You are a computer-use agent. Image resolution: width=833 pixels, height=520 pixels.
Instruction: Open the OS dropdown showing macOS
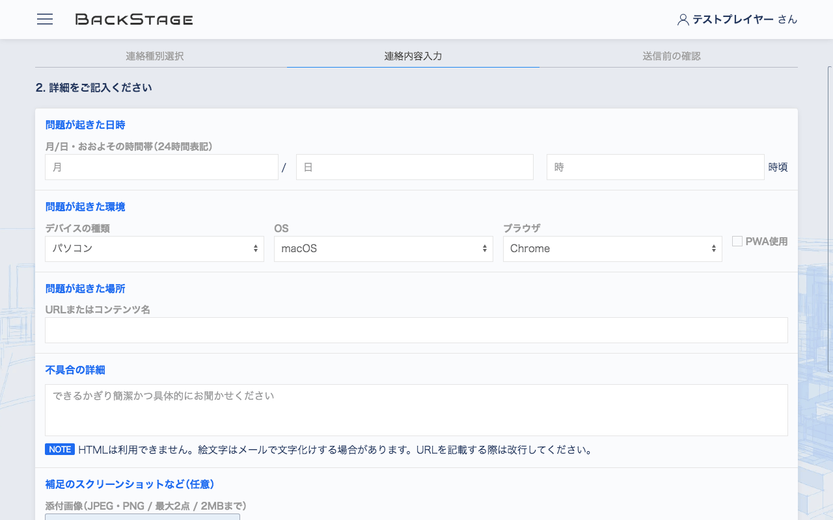(383, 249)
